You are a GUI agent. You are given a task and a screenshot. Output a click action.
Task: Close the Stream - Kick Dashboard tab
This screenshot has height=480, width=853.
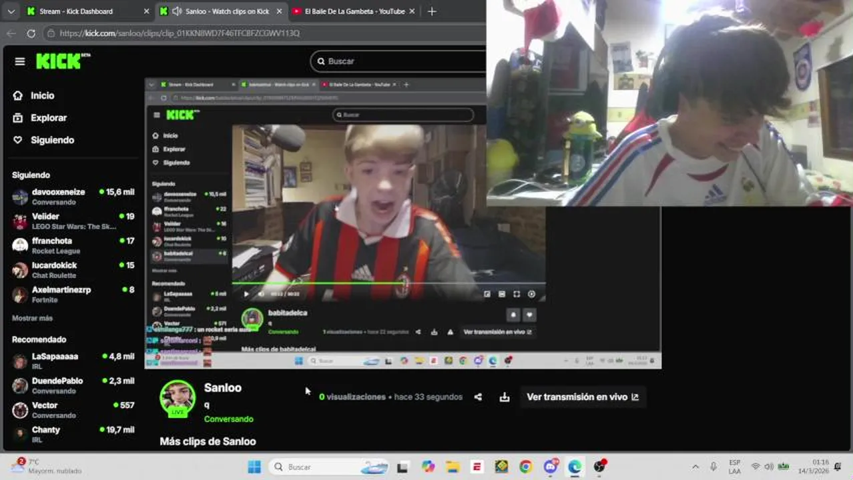(146, 11)
